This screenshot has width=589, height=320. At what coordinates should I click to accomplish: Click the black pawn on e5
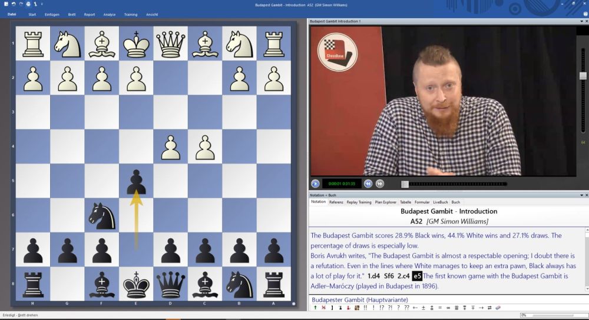(136, 182)
